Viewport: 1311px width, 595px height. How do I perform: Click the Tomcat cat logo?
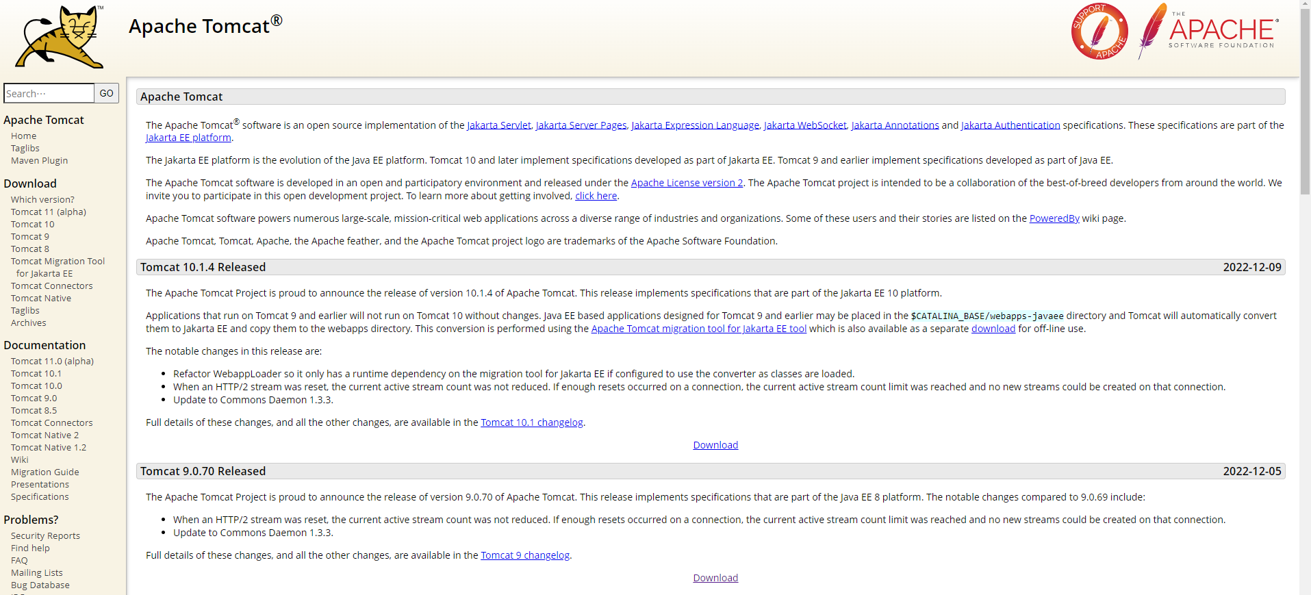point(60,36)
